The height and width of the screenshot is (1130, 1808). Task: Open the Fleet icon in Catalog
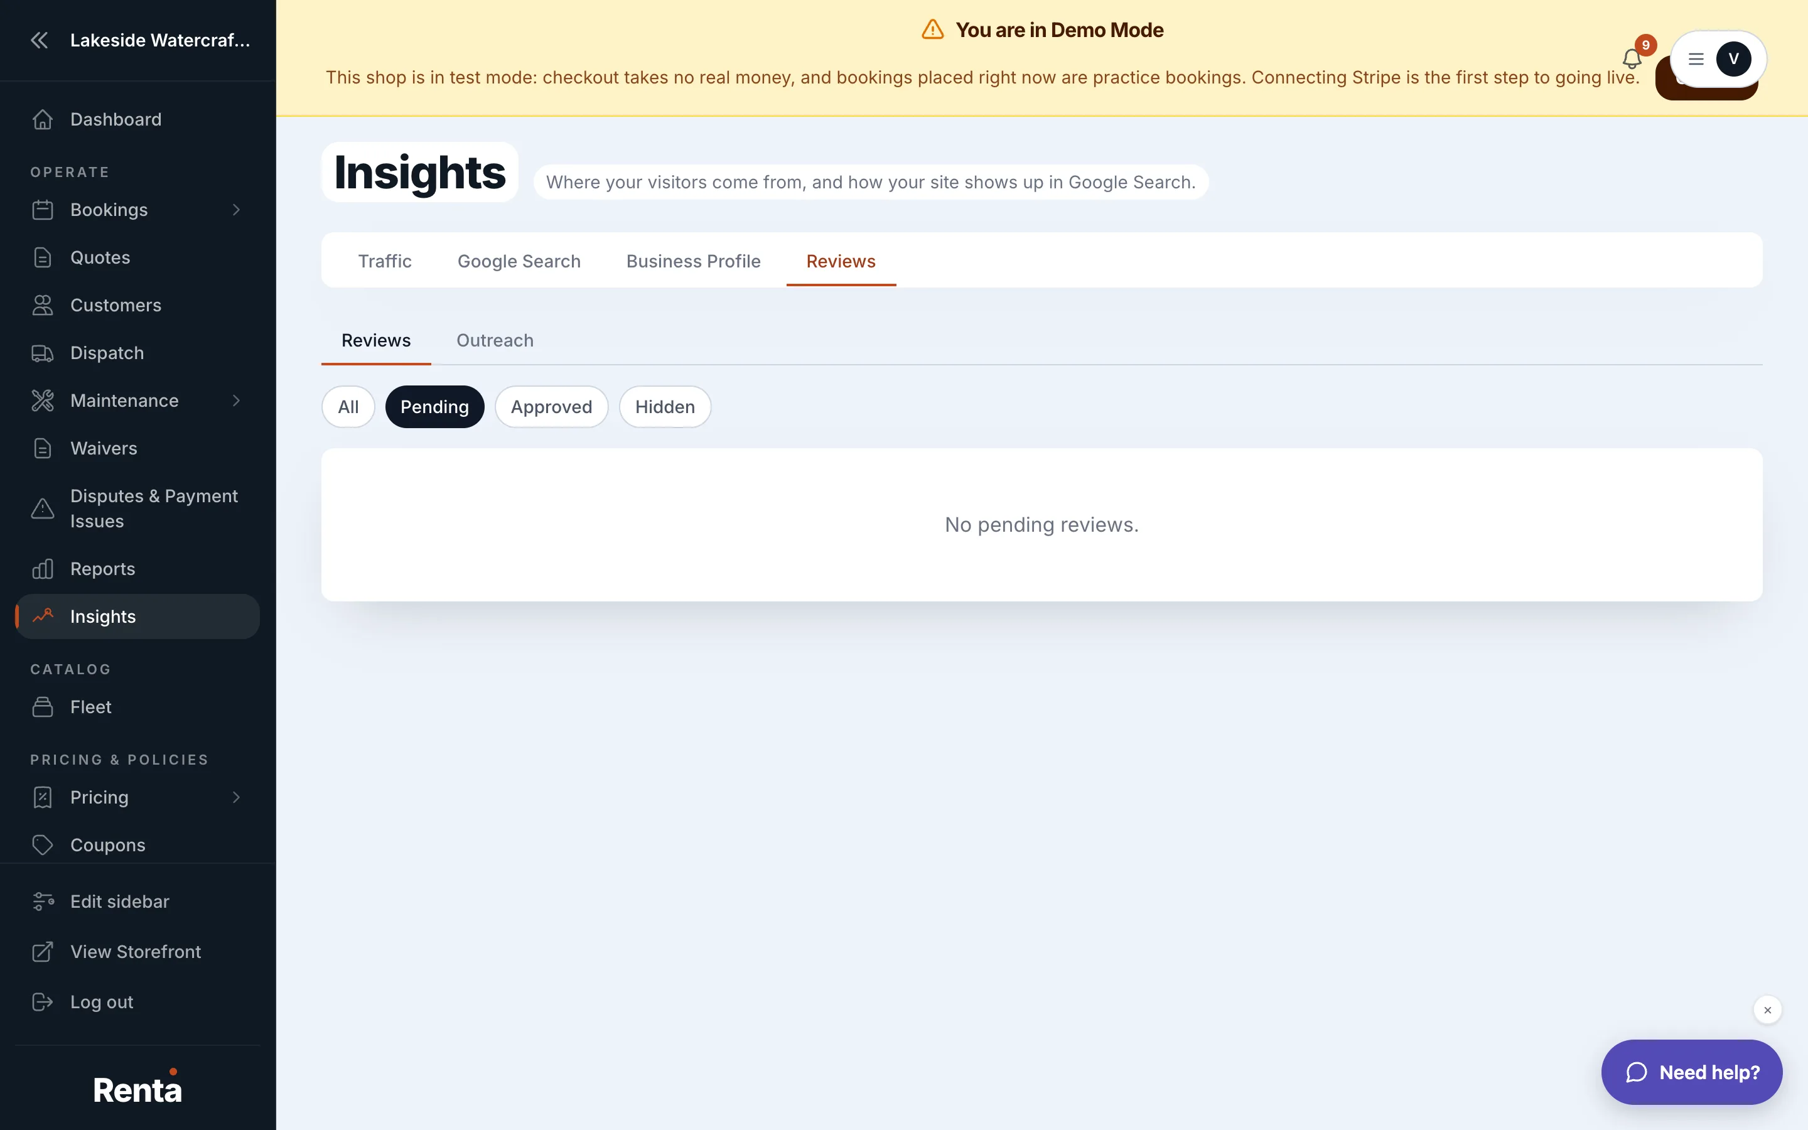(x=43, y=707)
